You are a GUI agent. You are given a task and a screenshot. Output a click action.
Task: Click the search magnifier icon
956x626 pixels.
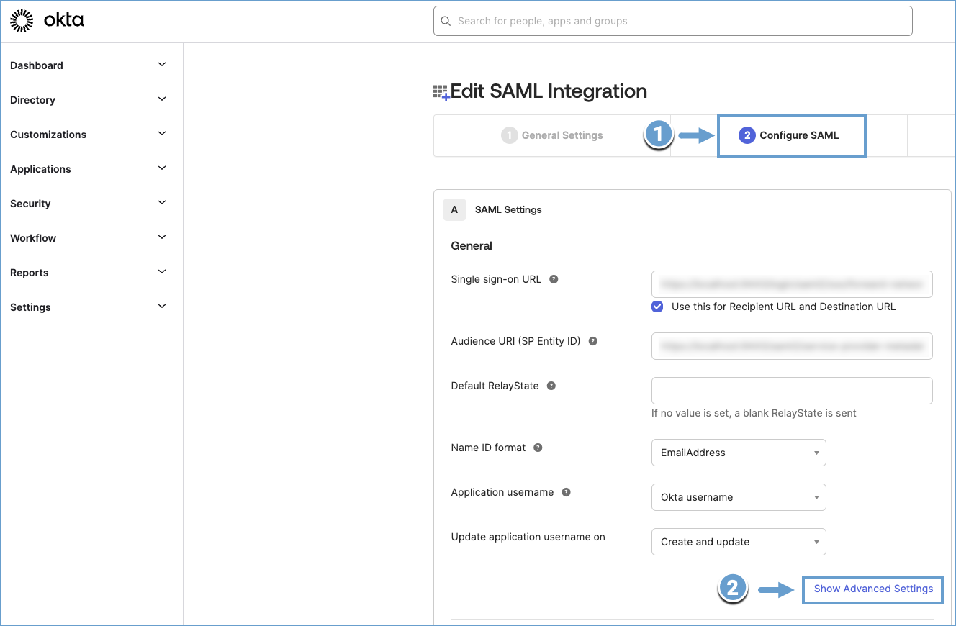(446, 21)
